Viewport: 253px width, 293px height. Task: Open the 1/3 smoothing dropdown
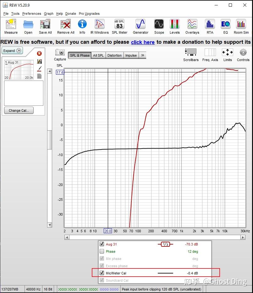tap(166, 244)
